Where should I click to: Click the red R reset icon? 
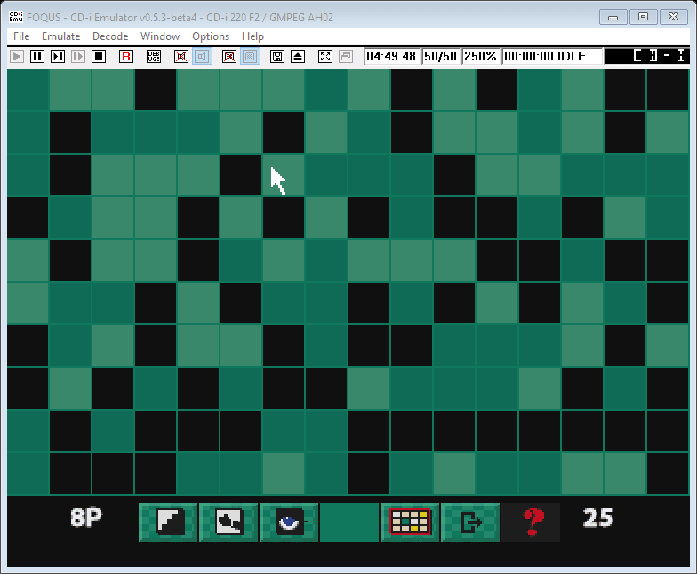[x=126, y=56]
